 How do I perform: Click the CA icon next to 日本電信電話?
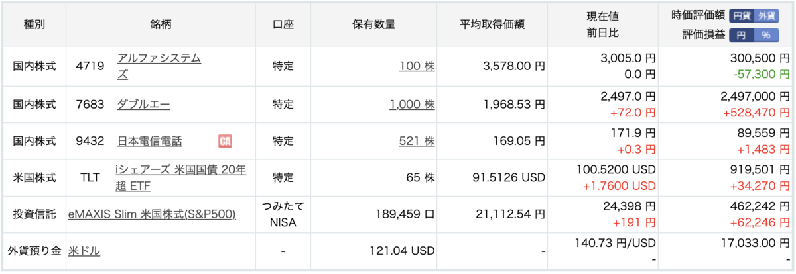click(225, 141)
